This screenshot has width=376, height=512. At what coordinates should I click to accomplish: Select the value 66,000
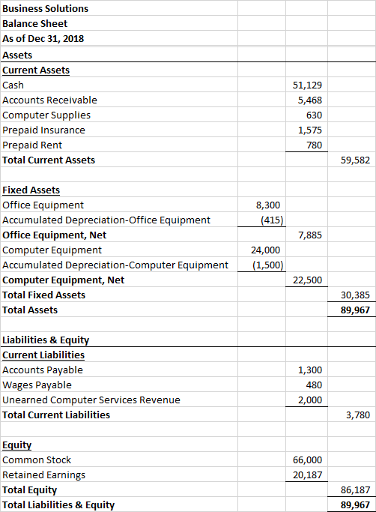click(307, 460)
